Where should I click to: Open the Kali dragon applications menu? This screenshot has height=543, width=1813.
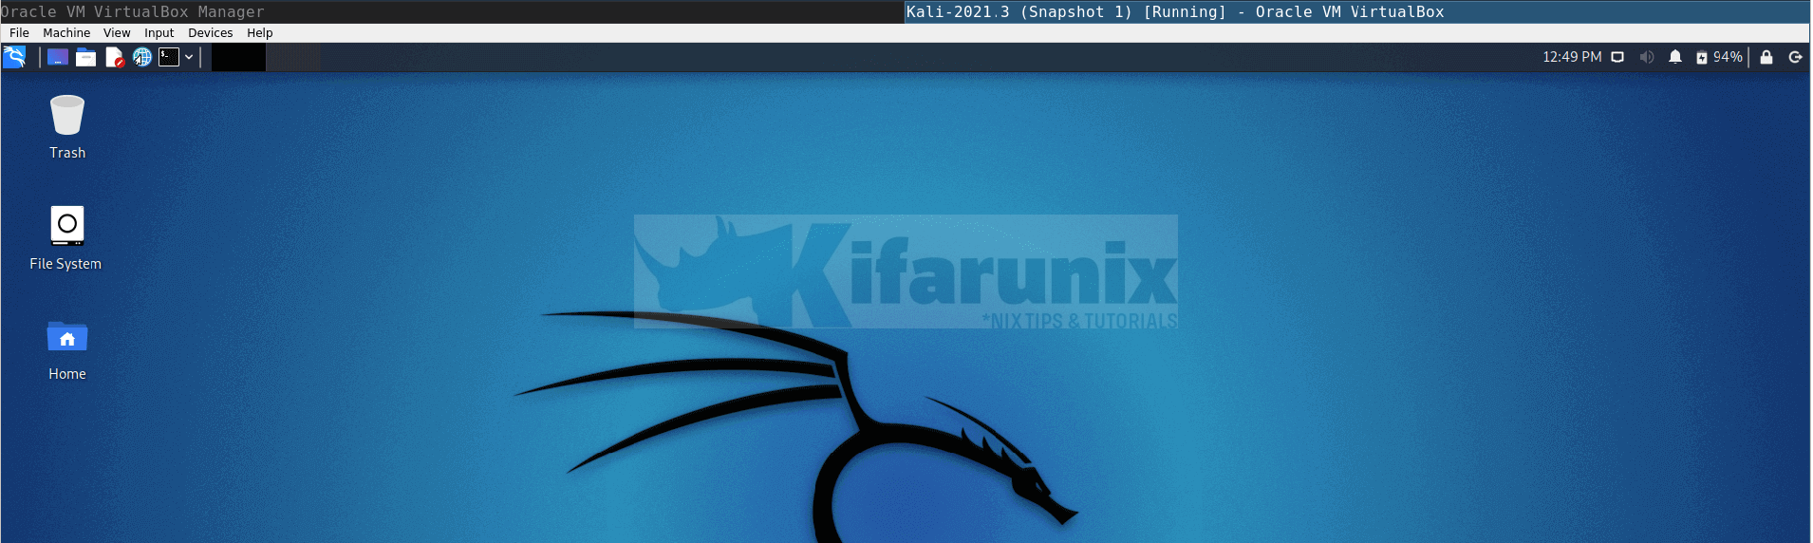(14, 58)
